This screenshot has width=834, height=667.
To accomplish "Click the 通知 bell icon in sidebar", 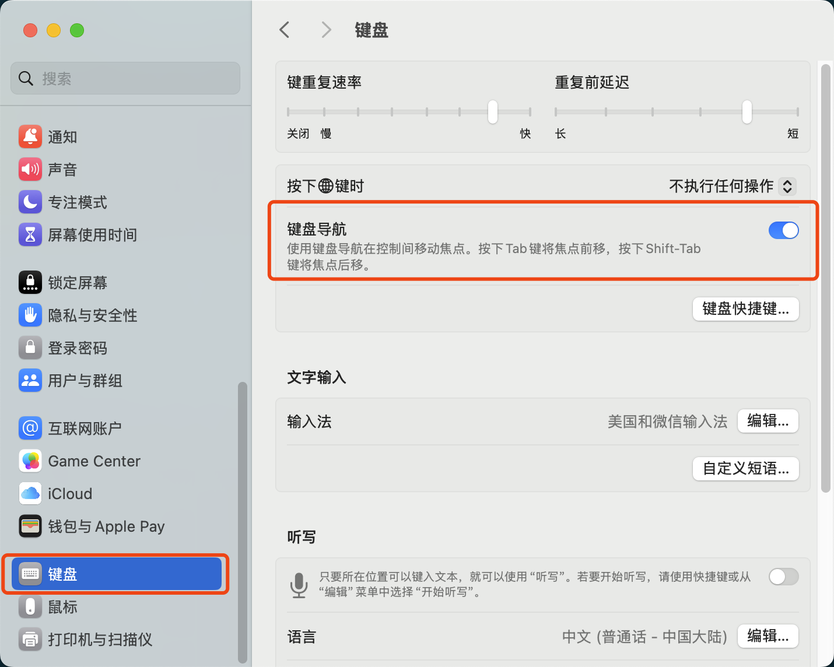I will pos(30,137).
